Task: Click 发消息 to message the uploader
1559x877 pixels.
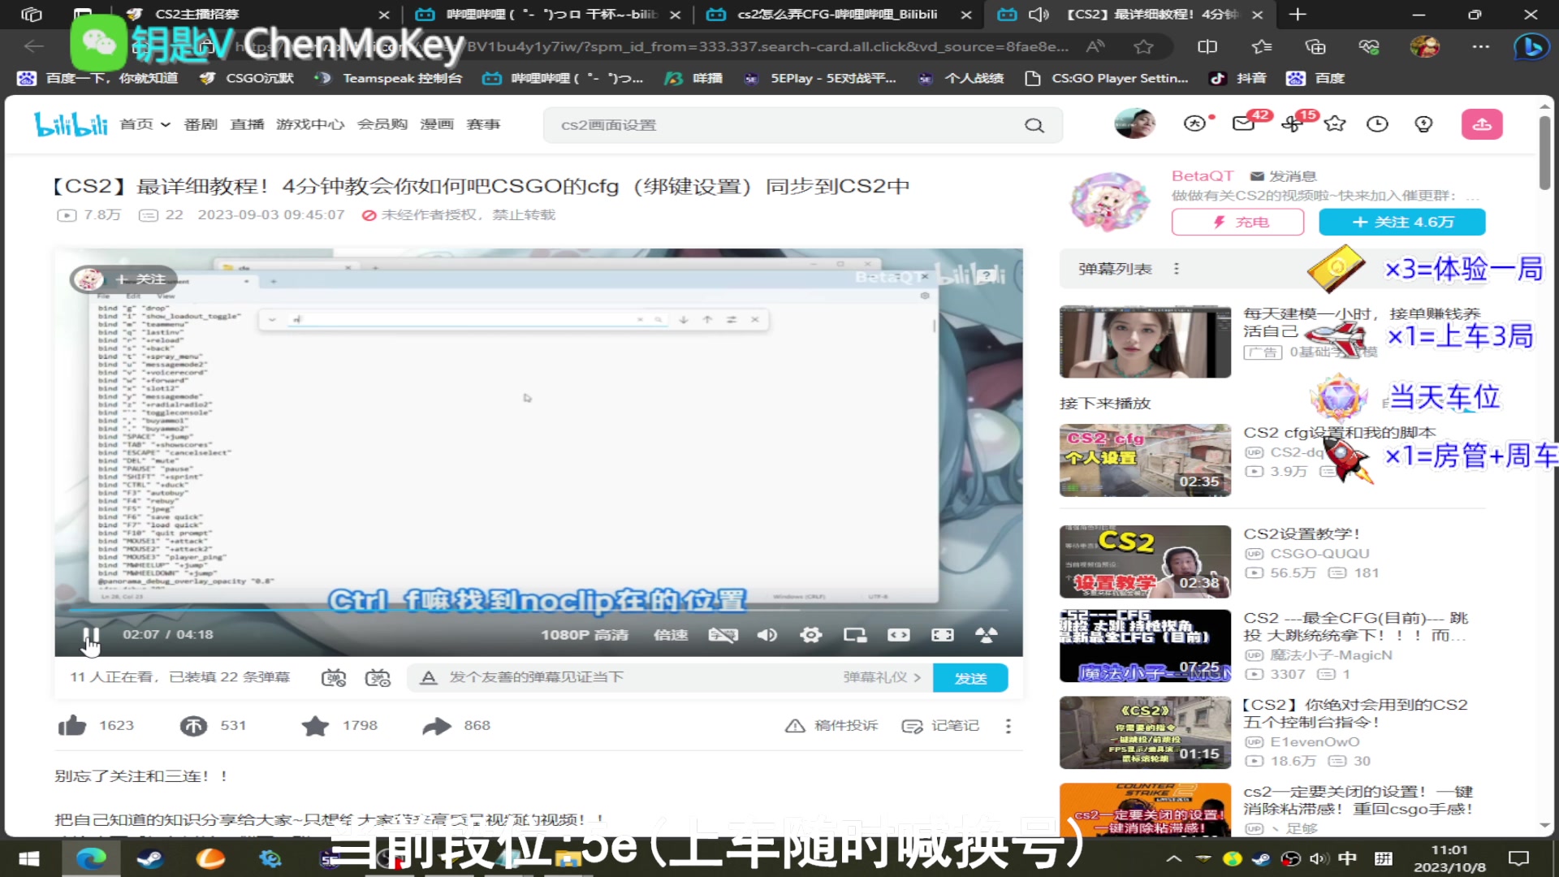Action: click(1284, 176)
